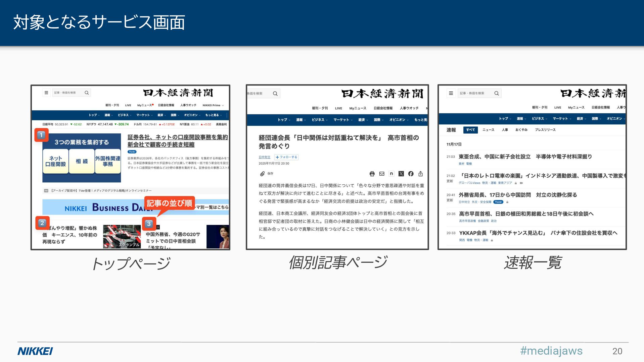Open hamburger menu in top page screenshot

pyautogui.click(x=46, y=93)
